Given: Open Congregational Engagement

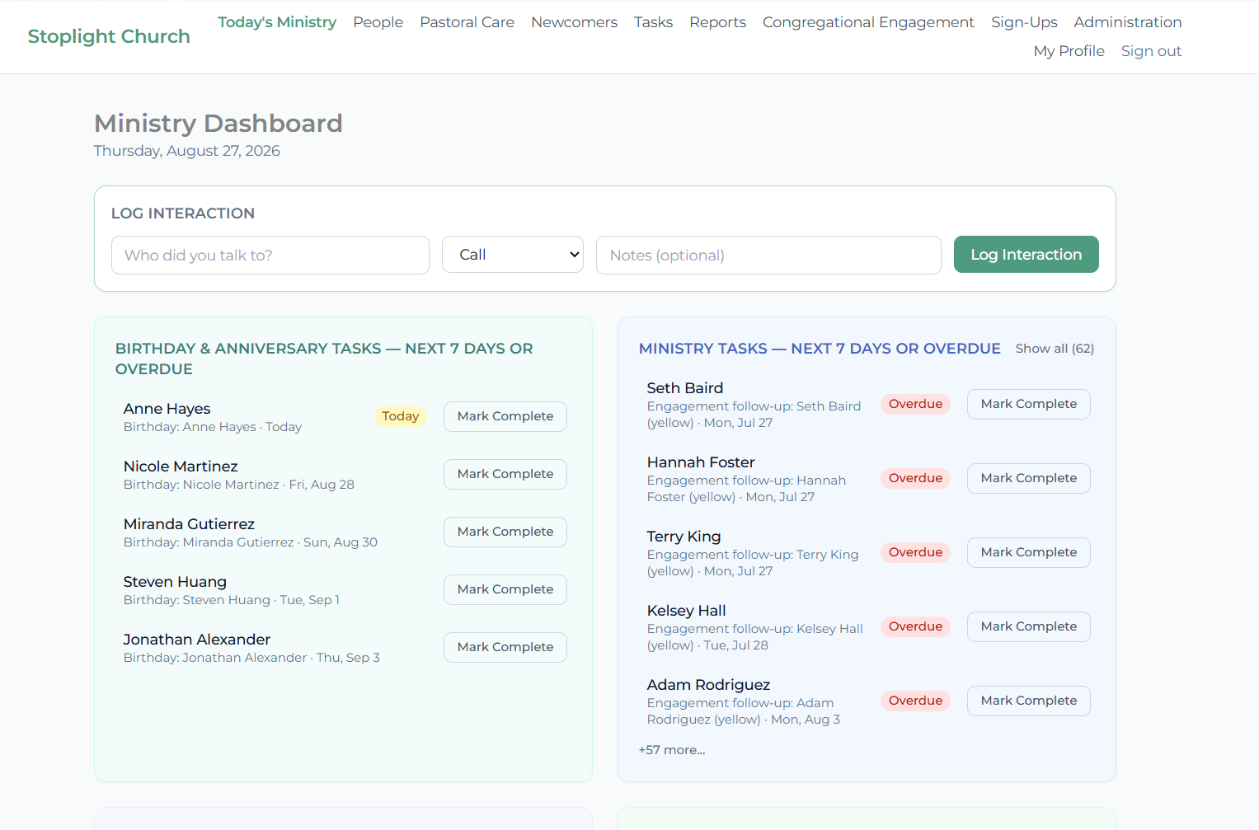Looking at the screenshot, I should (x=868, y=22).
